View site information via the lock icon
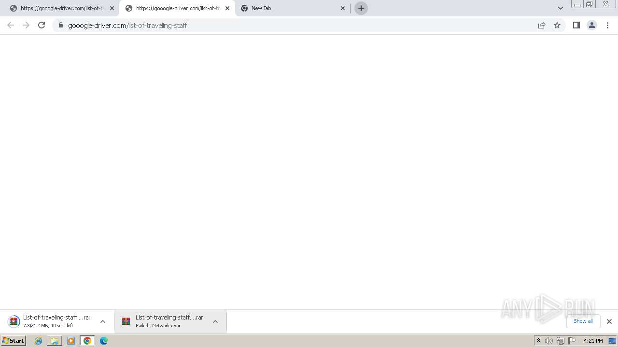This screenshot has width=618, height=347. pyautogui.click(x=61, y=25)
